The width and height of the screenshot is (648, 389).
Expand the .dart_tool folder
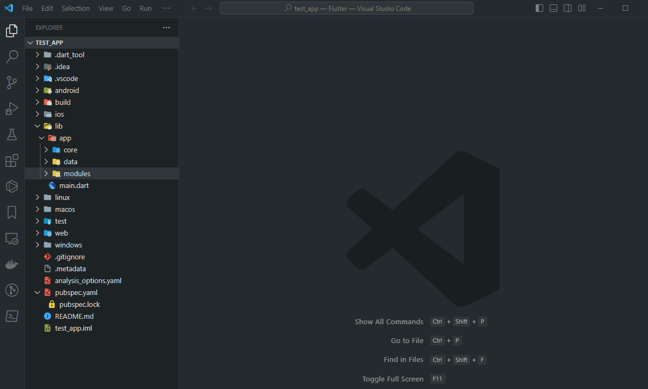click(x=102, y=55)
